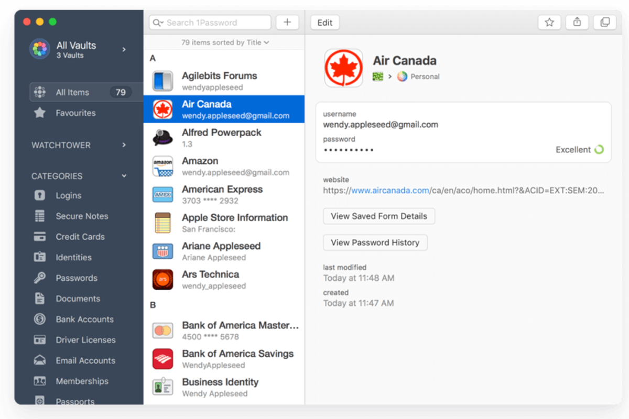Open search options magnifier dropdown

coord(158,23)
